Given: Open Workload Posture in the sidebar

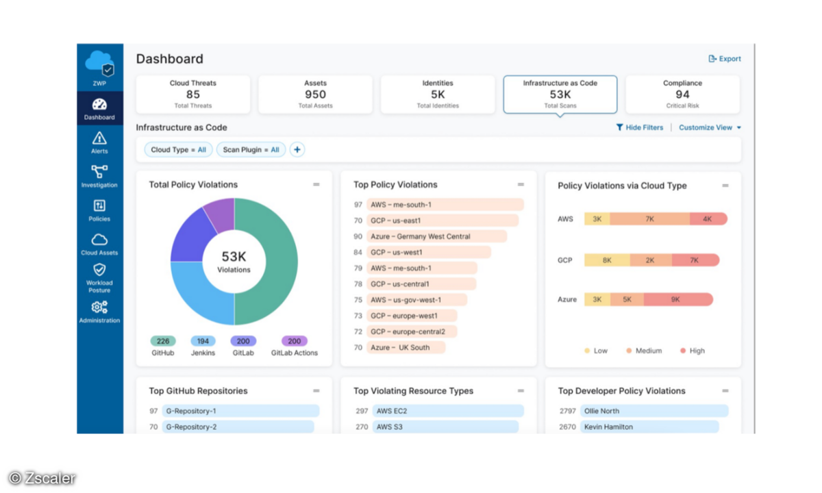Looking at the screenshot, I should click(x=100, y=279).
